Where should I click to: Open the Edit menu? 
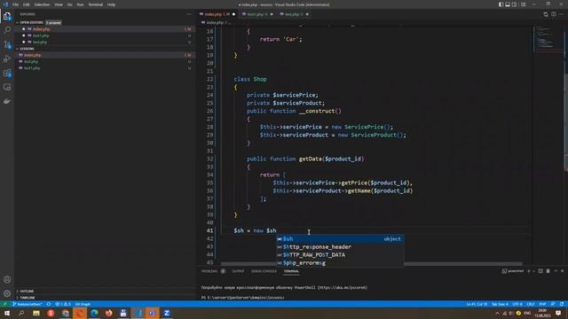(27, 4)
